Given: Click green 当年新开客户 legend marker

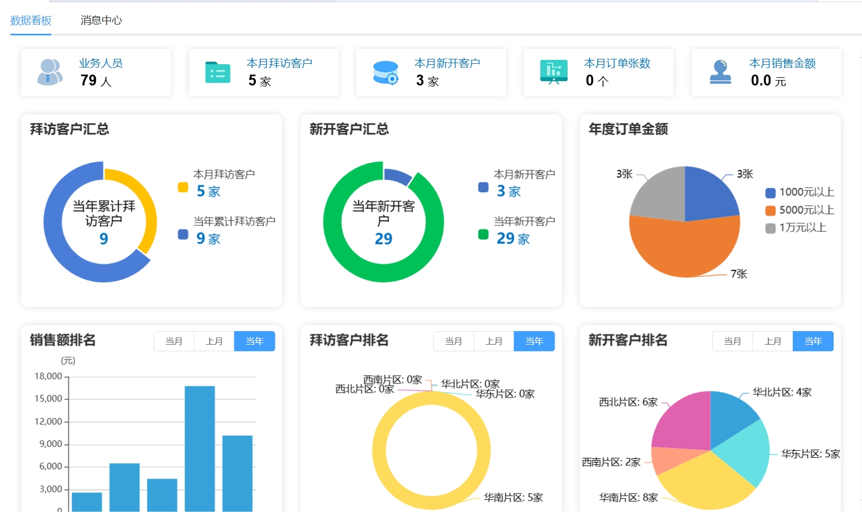Looking at the screenshot, I should tap(483, 235).
